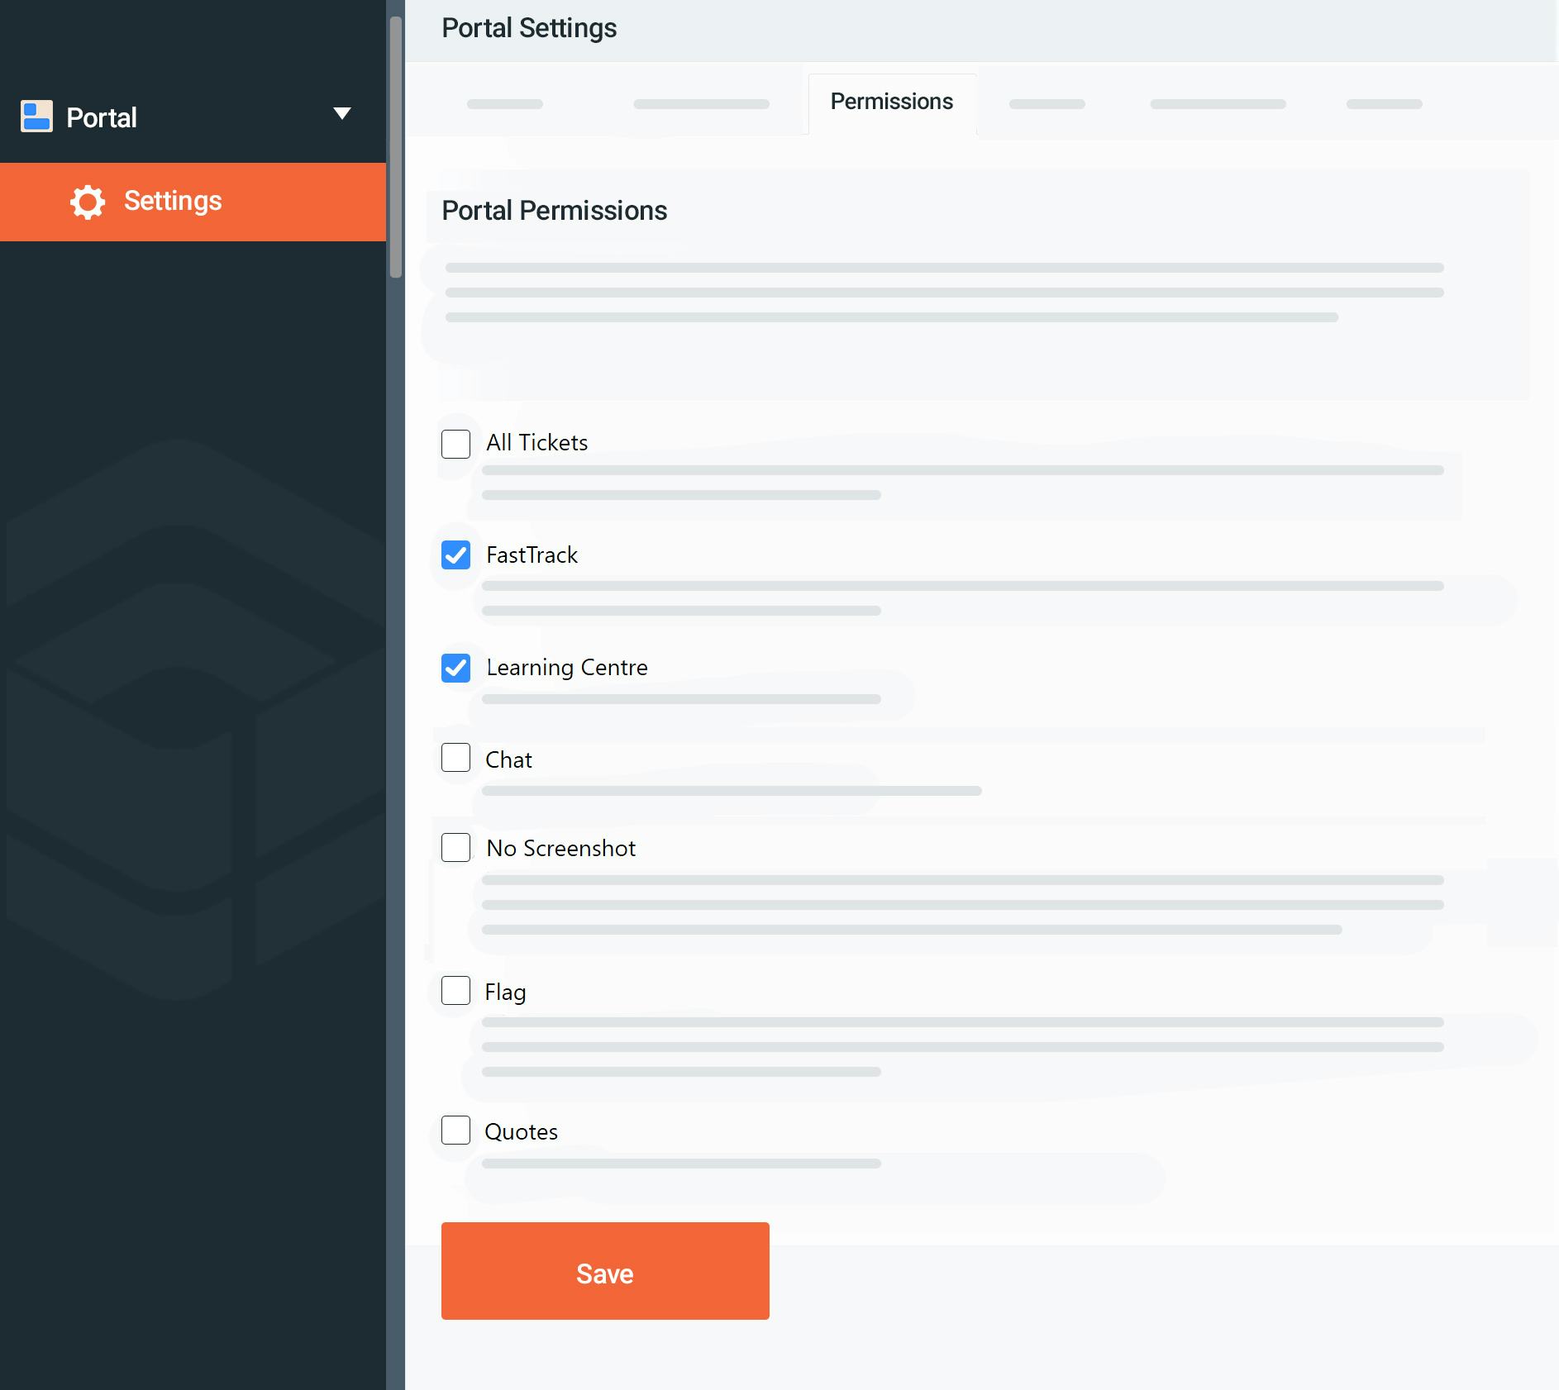Select Settings in the sidebar menu

tap(173, 202)
